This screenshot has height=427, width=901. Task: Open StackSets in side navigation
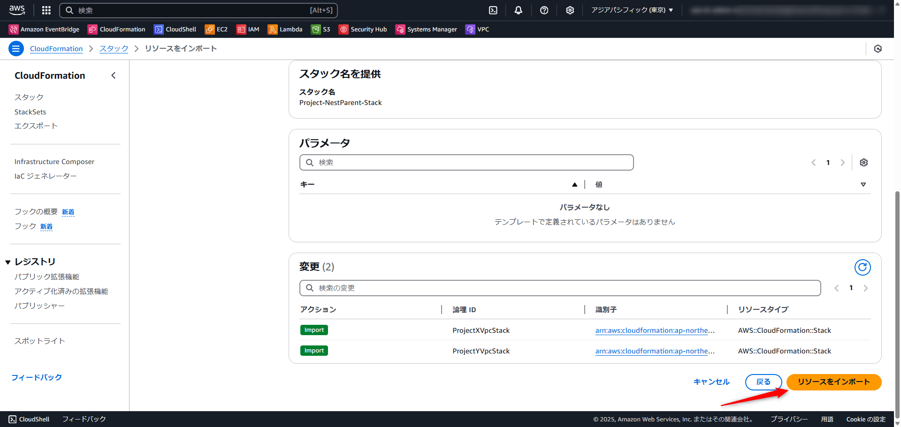pos(30,112)
